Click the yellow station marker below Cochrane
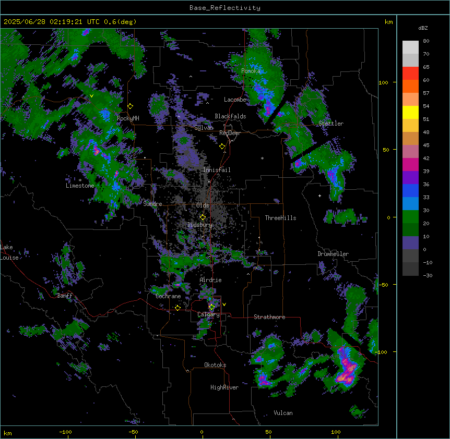The image size is (450, 439). pos(177,308)
